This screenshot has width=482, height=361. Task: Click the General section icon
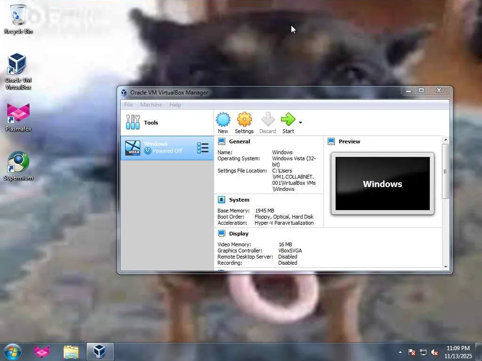[221, 141]
